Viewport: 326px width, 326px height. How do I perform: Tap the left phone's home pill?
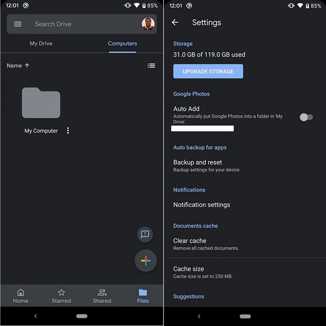coord(81,316)
